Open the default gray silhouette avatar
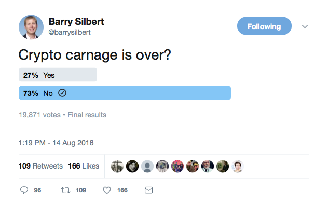Screen dimensions: 329x209 (147, 166)
